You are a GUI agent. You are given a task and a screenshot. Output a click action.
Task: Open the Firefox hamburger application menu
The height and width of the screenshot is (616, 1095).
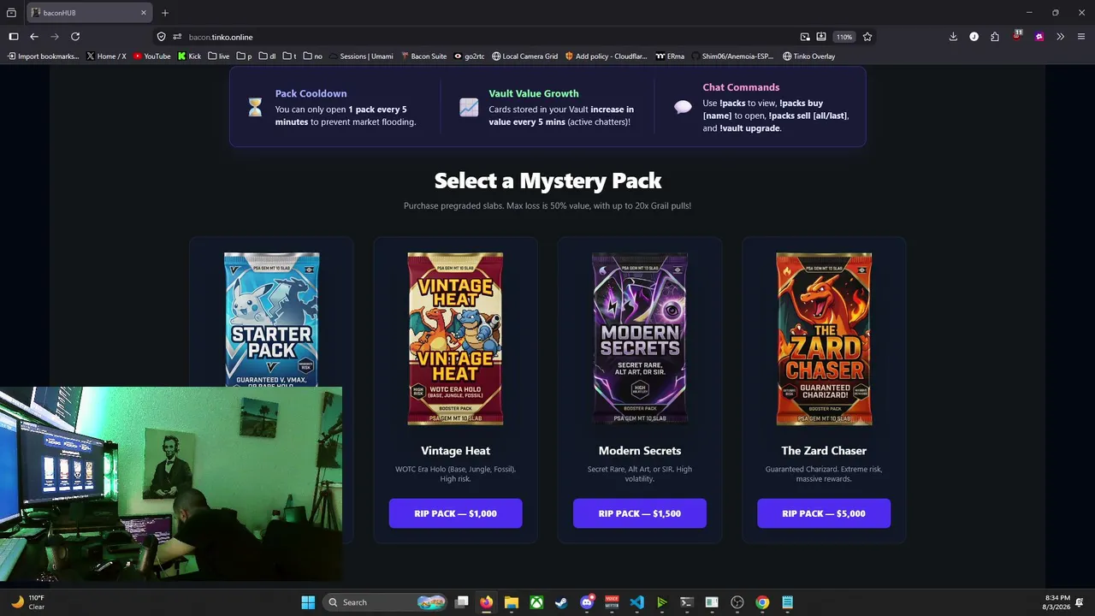pyautogui.click(x=1081, y=37)
